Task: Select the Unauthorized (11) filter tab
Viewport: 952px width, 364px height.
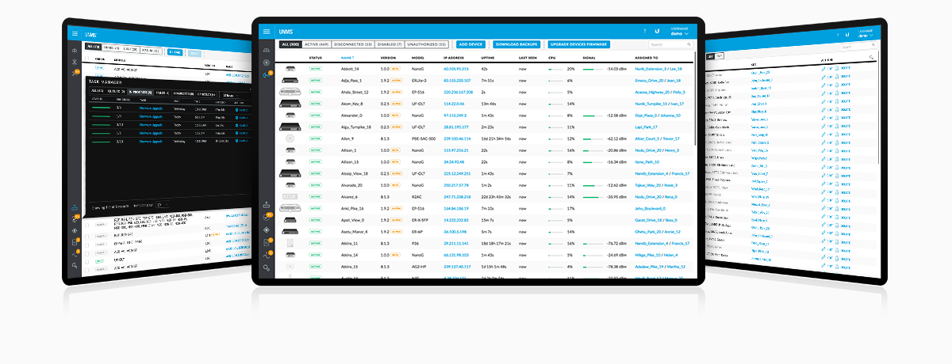Action: point(431,44)
